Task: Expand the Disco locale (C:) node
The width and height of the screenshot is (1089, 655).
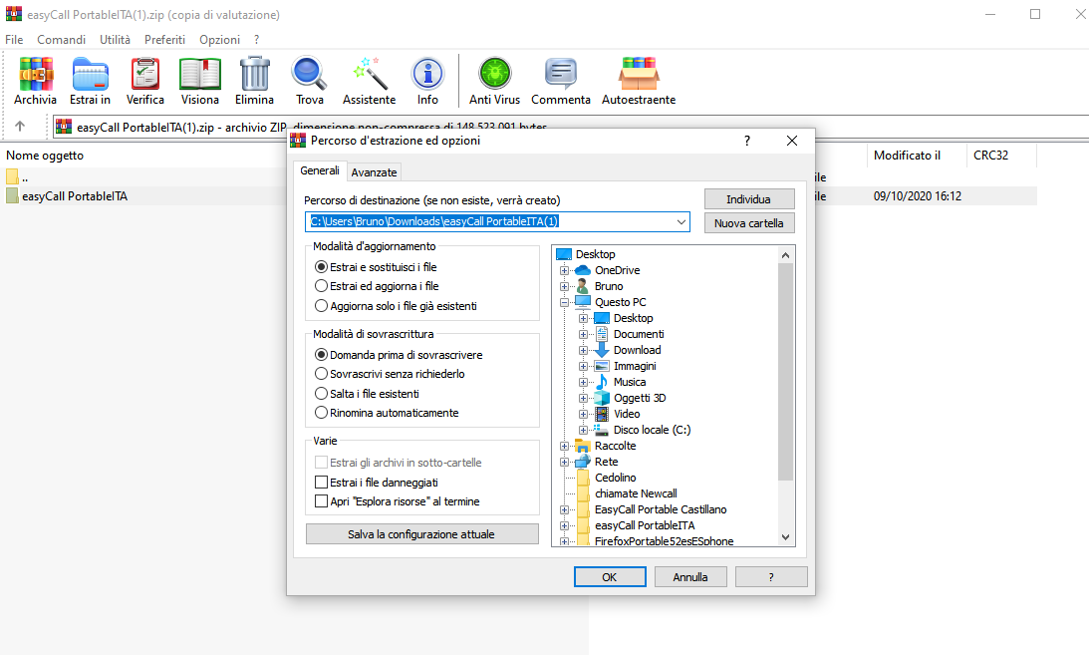Action: (584, 430)
